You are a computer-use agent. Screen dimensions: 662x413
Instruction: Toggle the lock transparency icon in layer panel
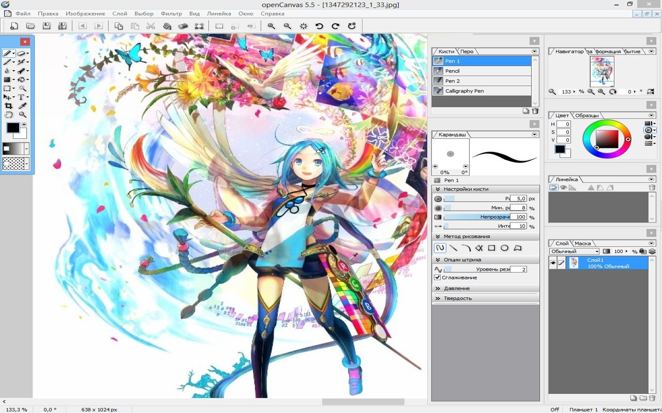click(642, 251)
